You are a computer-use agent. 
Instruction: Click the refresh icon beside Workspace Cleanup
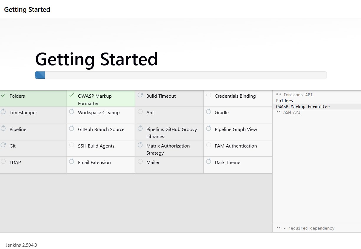click(x=71, y=112)
